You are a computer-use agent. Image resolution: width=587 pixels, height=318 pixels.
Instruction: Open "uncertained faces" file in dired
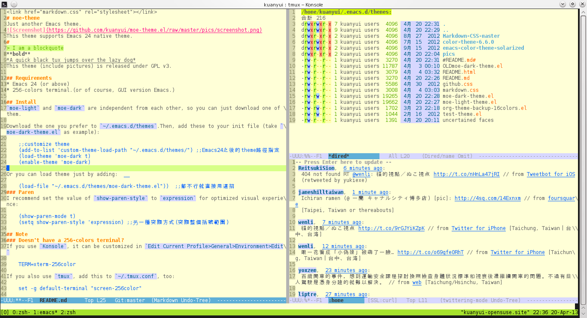[x=468, y=120]
